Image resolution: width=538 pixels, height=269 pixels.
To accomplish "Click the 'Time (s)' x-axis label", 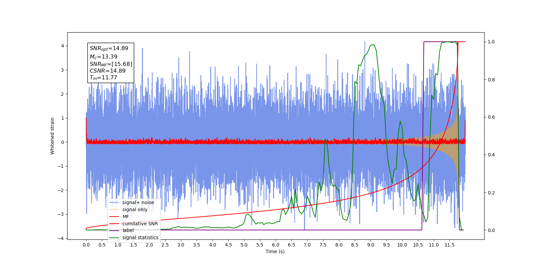I will (275, 252).
